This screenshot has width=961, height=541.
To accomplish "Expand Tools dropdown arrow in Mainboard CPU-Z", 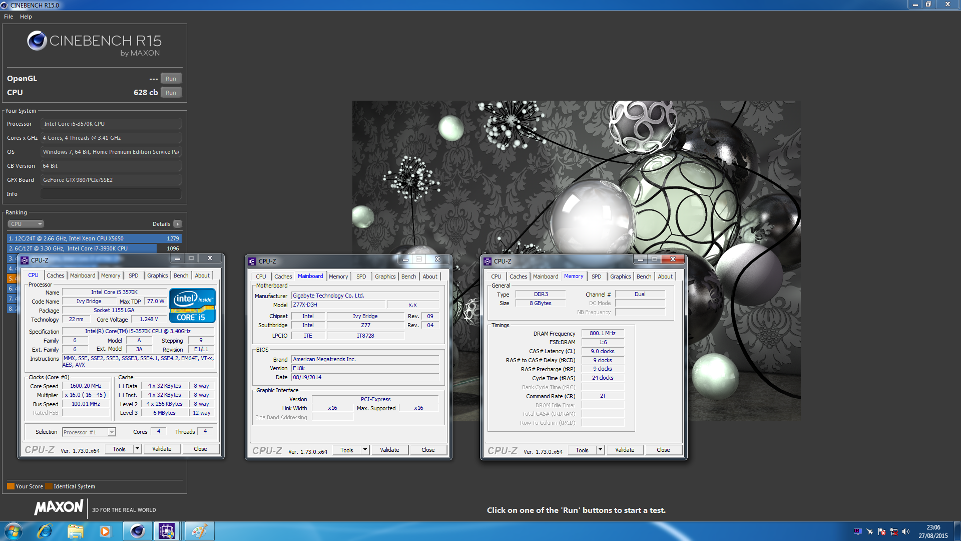I will tap(365, 450).
